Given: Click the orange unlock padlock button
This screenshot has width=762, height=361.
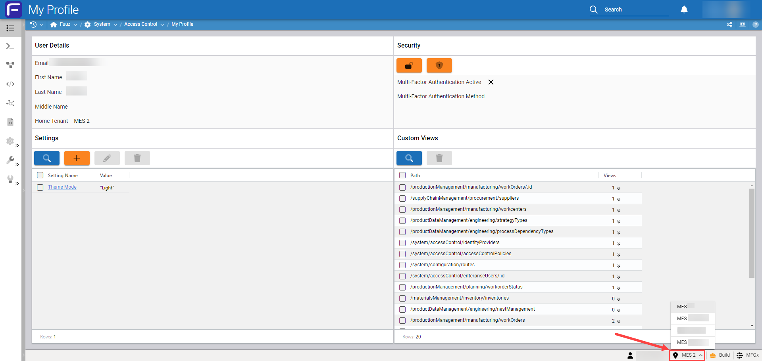Looking at the screenshot, I should click(x=409, y=66).
